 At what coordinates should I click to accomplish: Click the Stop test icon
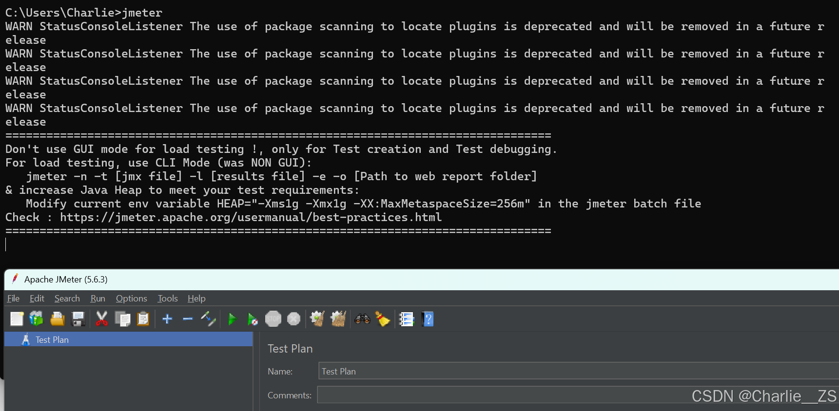tap(273, 319)
